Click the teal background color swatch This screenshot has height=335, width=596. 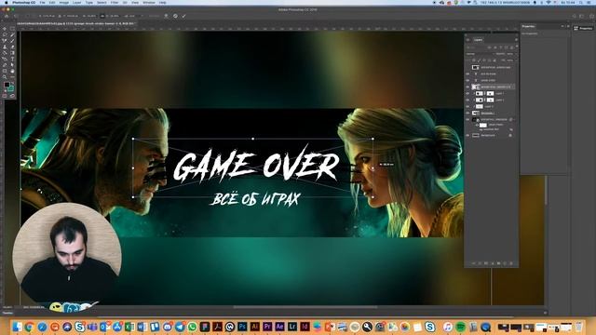(x=10, y=88)
